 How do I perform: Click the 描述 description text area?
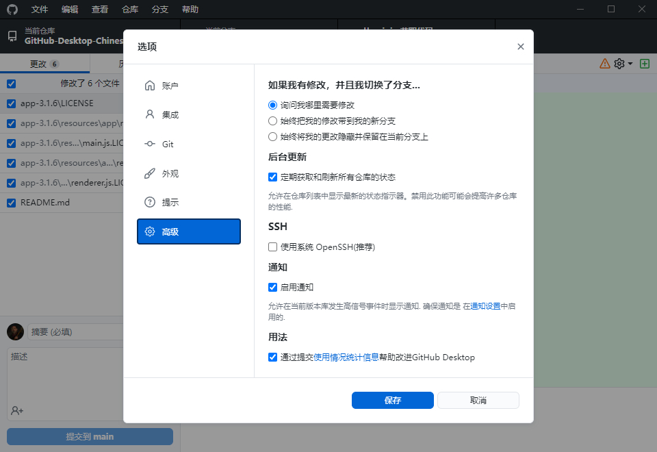[x=66, y=384]
